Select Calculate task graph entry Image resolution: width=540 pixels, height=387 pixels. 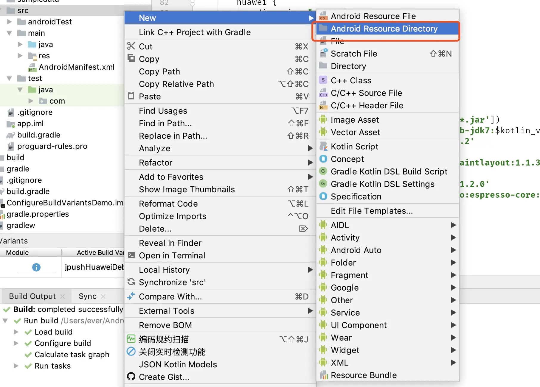(72, 355)
